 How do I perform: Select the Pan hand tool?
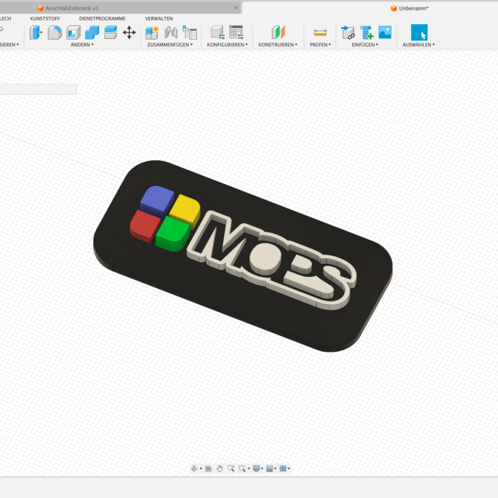[219, 468]
